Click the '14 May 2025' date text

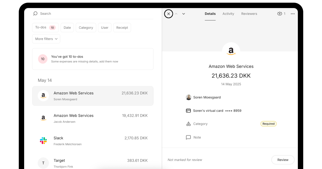pyautogui.click(x=231, y=84)
